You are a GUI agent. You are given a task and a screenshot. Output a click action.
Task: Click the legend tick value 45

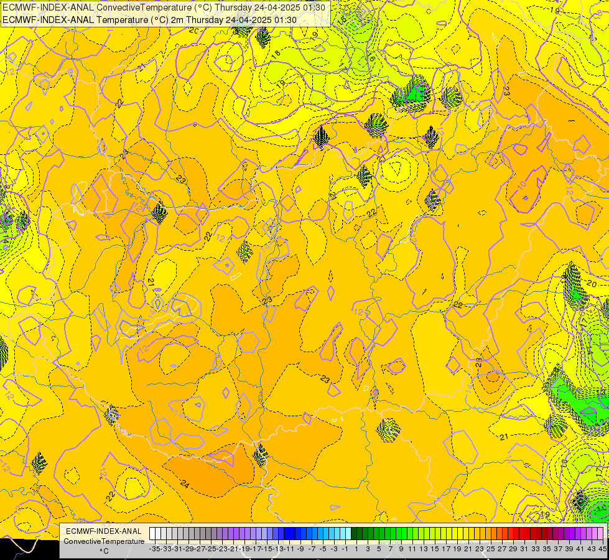click(x=602, y=549)
